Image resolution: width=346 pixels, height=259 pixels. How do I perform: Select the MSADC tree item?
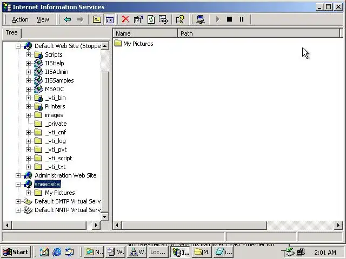55,89
